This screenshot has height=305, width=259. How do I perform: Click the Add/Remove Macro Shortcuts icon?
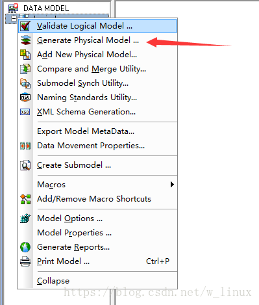tap(25, 199)
